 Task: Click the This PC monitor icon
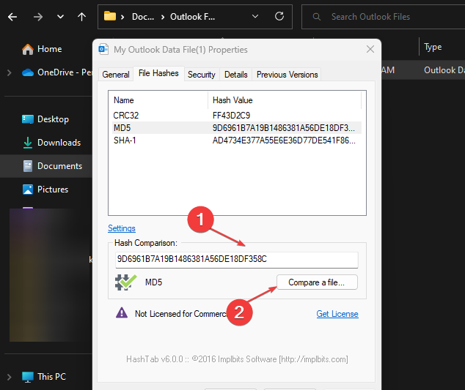tap(28, 377)
